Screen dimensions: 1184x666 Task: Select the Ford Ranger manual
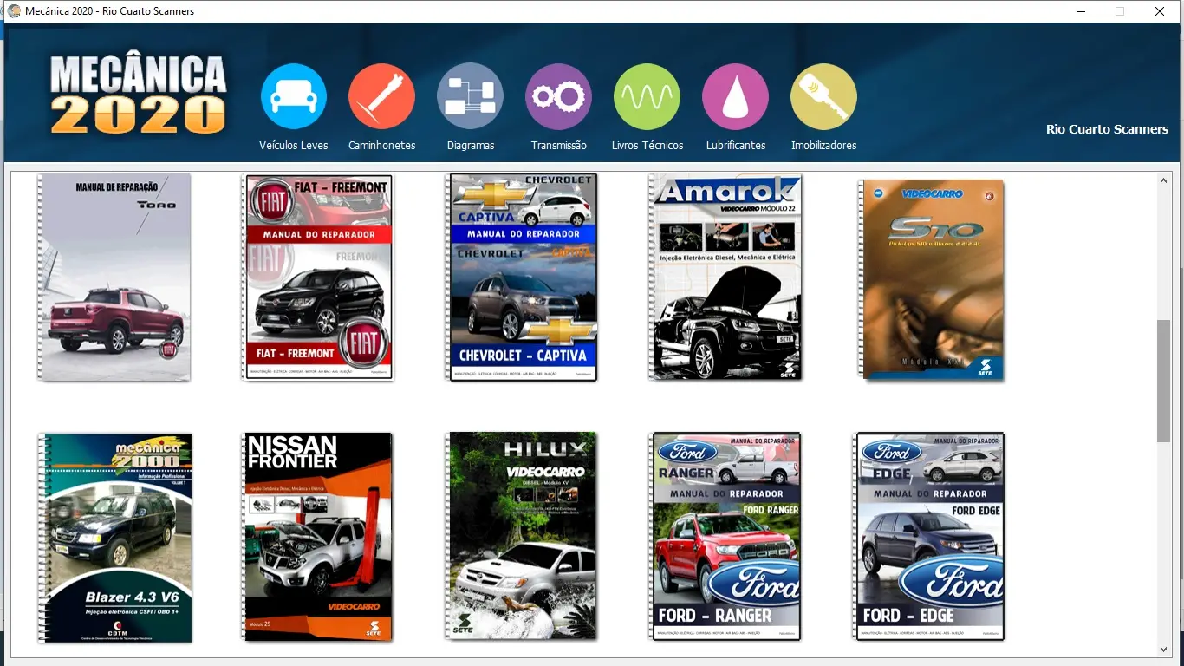tap(726, 537)
